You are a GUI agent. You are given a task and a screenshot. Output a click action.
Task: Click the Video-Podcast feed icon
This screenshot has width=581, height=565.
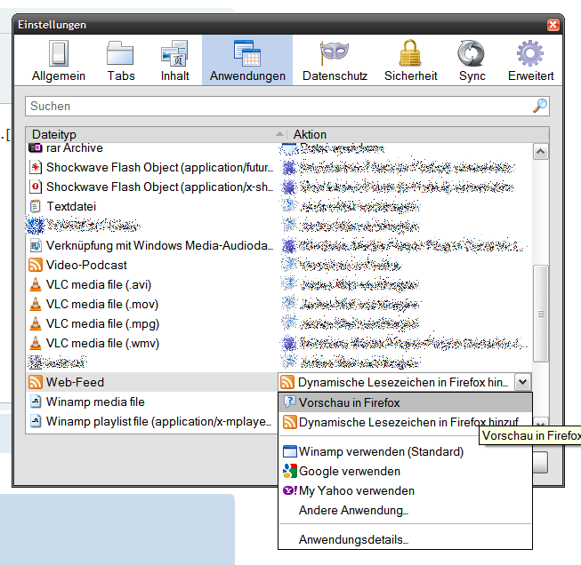36,265
